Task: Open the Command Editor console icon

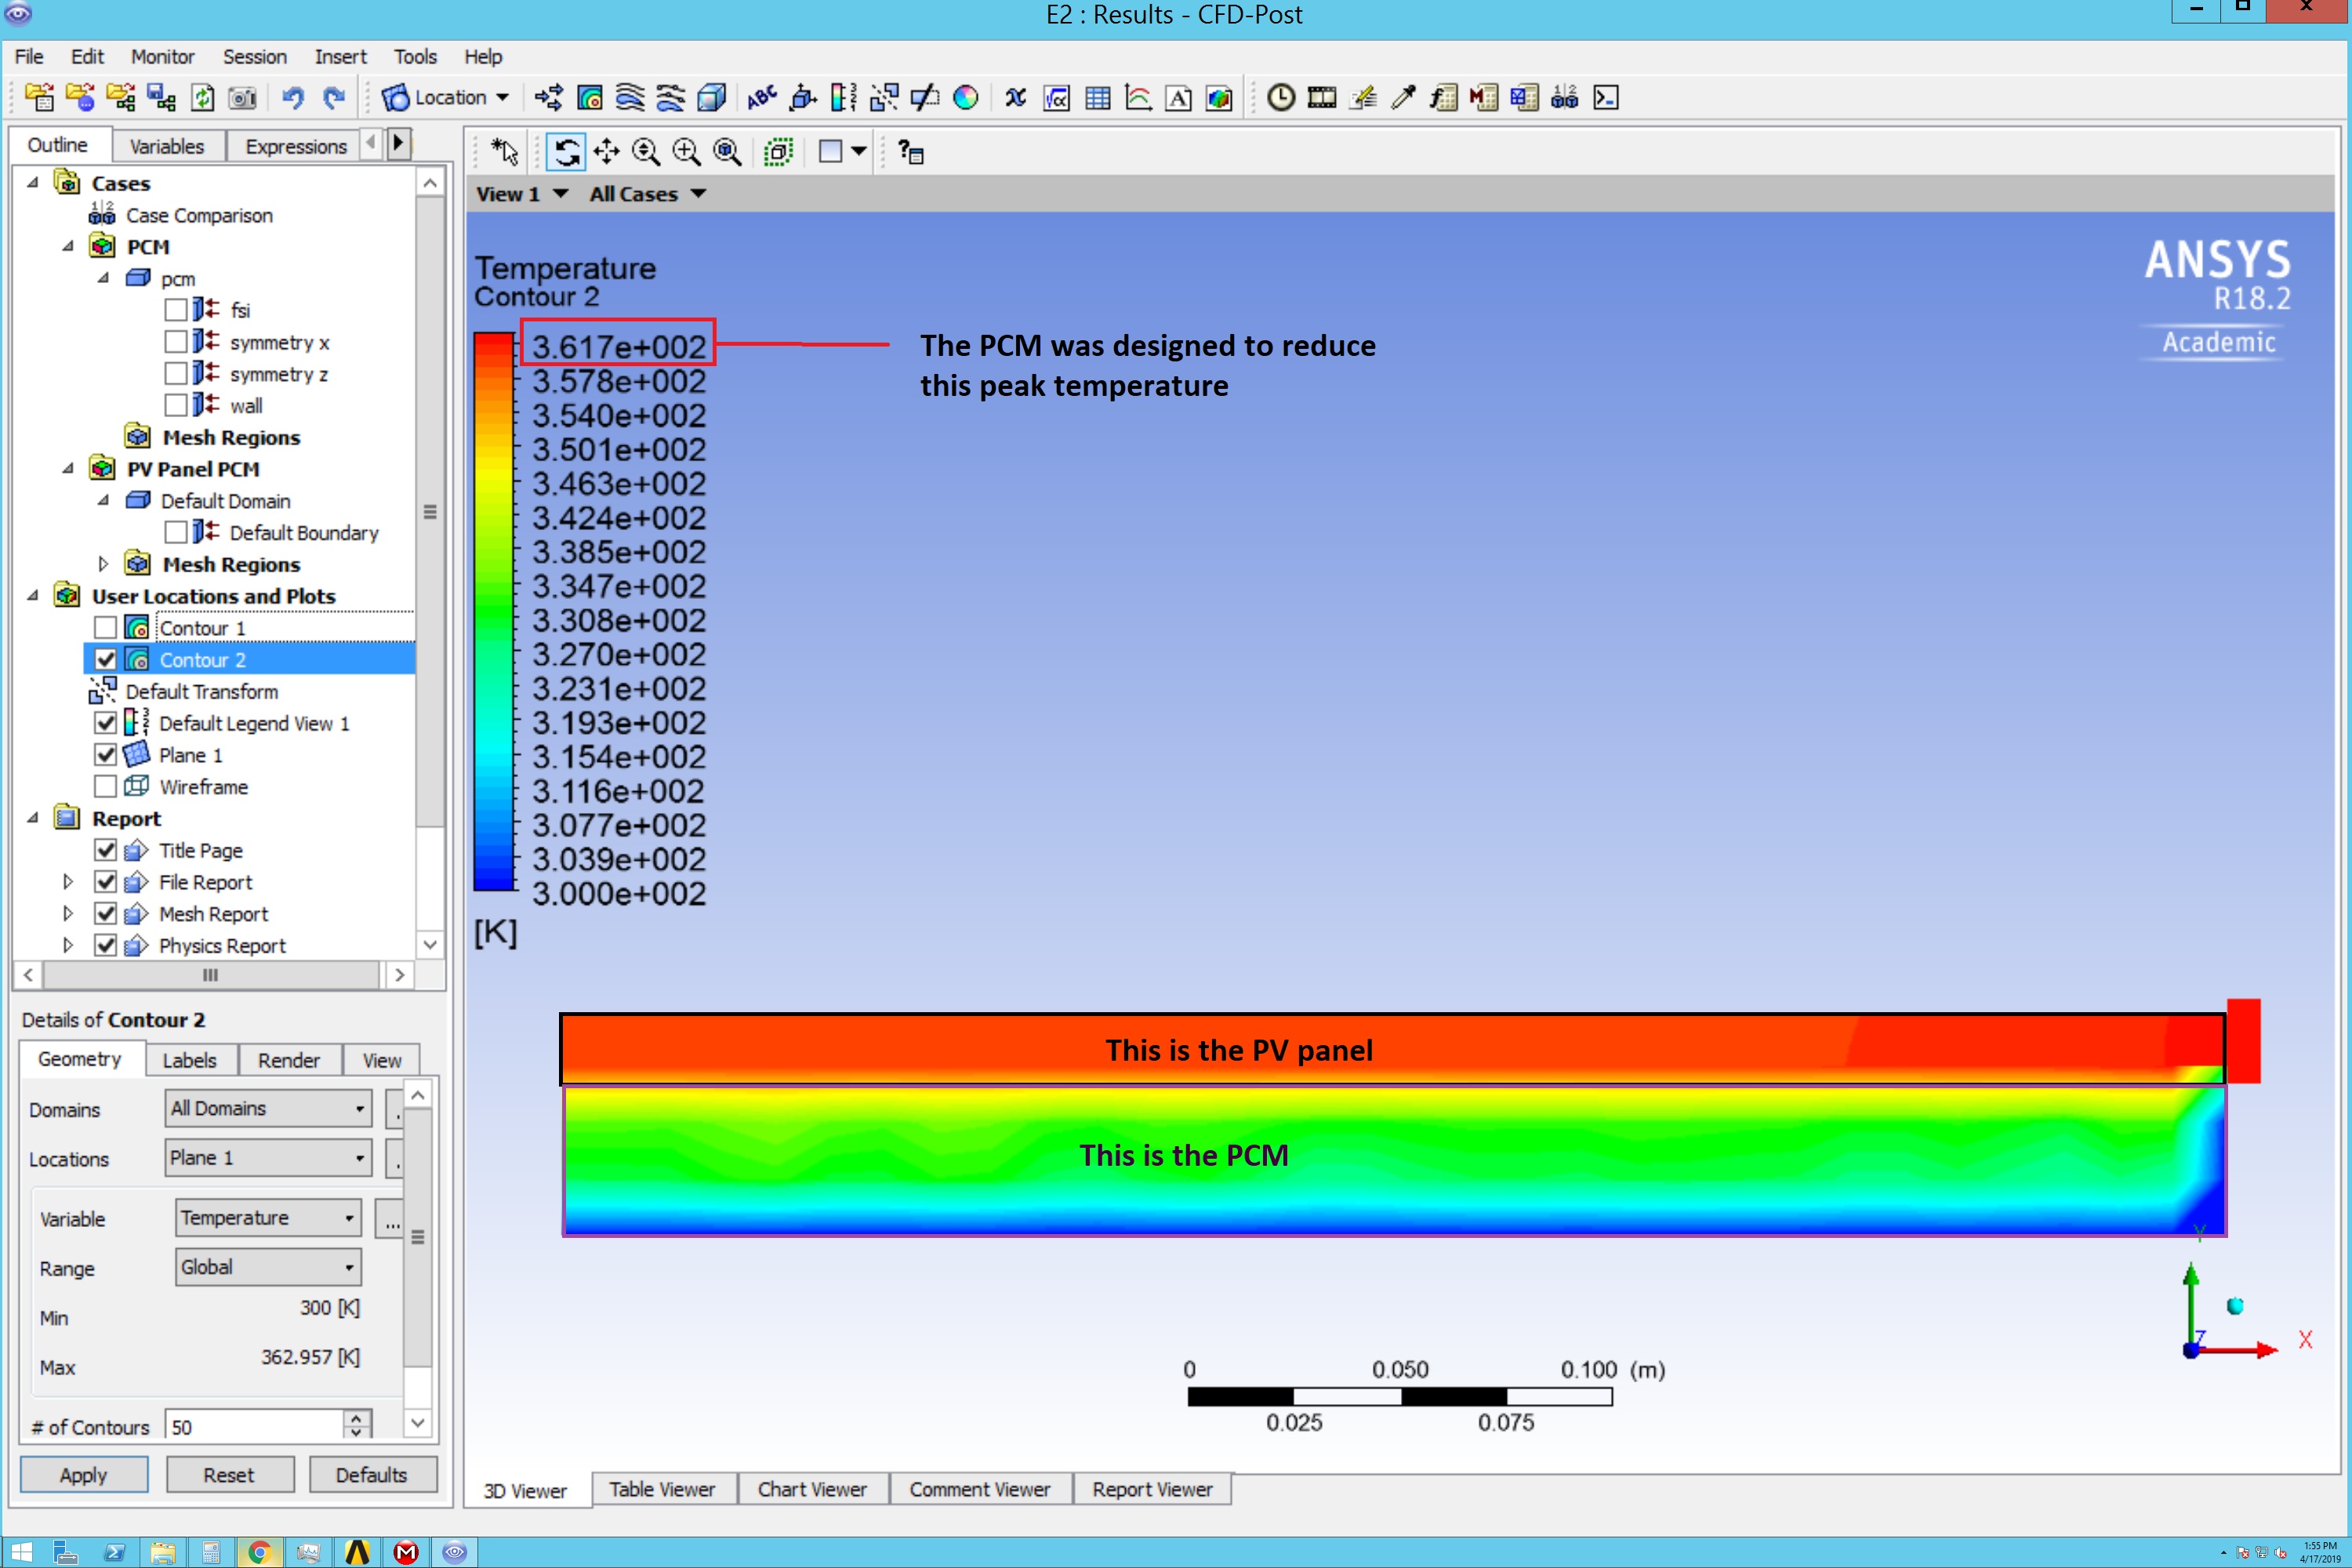Action: (x=1606, y=97)
